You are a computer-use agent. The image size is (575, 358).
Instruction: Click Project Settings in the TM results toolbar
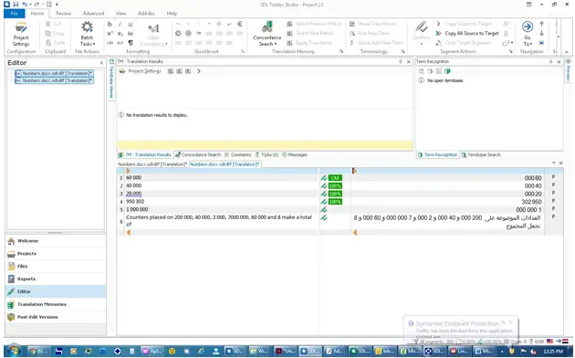point(141,71)
